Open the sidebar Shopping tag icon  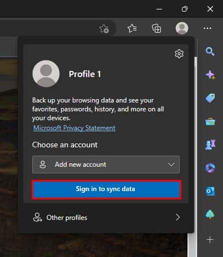(210, 98)
